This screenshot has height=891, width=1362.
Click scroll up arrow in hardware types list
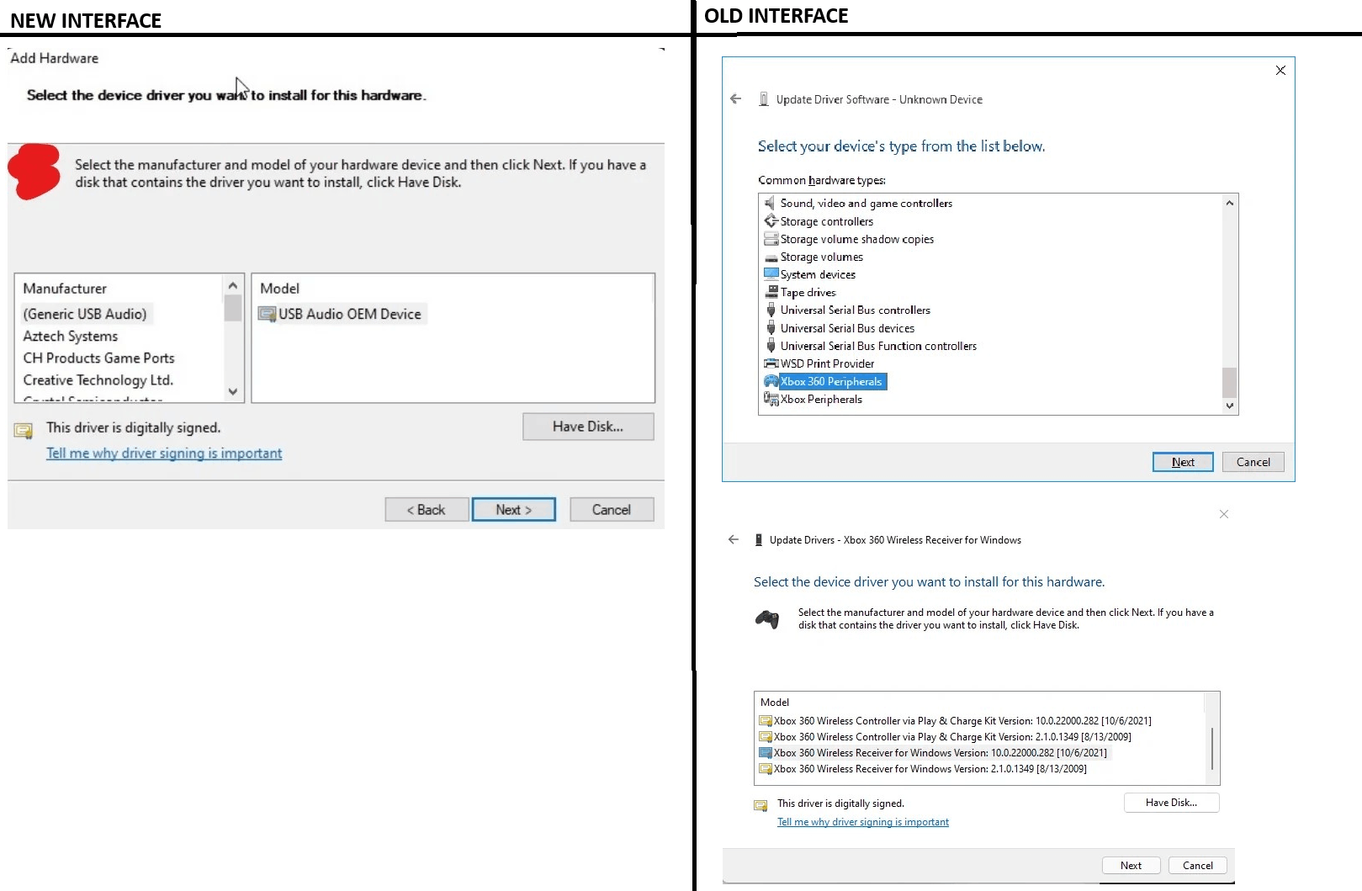[x=1230, y=203]
